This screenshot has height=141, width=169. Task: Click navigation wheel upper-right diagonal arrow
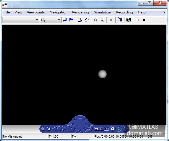(84, 120)
